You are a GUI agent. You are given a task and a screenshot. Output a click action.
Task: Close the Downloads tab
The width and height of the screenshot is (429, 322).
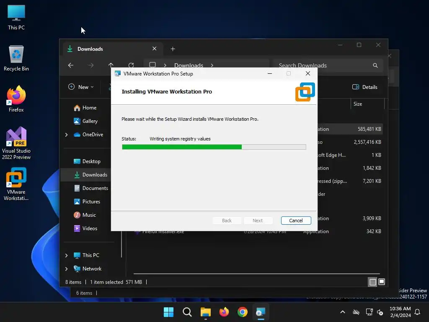(154, 49)
